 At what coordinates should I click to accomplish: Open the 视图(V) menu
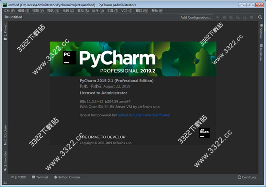[x=38, y=11]
